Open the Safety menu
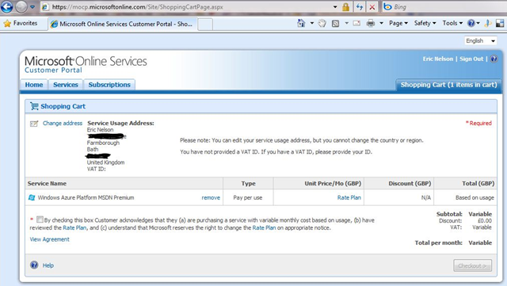The image size is (507, 286). pos(425,23)
